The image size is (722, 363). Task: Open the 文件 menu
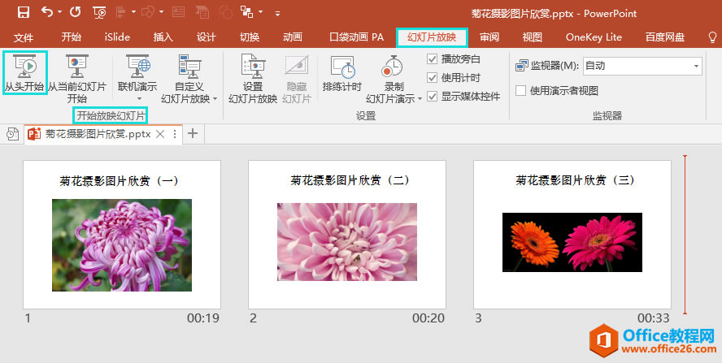[x=24, y=37]
